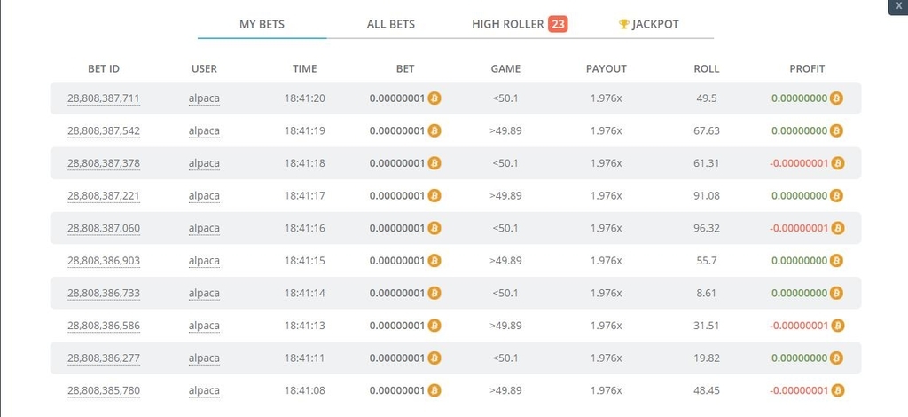Switch to the All Bets tab
This screenshot has height=417, width=908.
(x=391, y=24)
